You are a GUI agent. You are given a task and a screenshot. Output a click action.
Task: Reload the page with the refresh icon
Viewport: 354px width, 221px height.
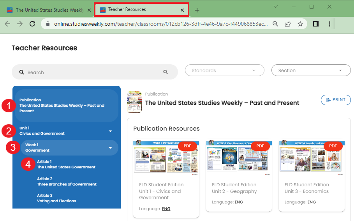point(32,24)
